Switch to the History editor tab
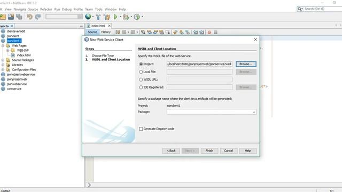Image resolution: width=342 pixels, height=192 pixels. 106,32
